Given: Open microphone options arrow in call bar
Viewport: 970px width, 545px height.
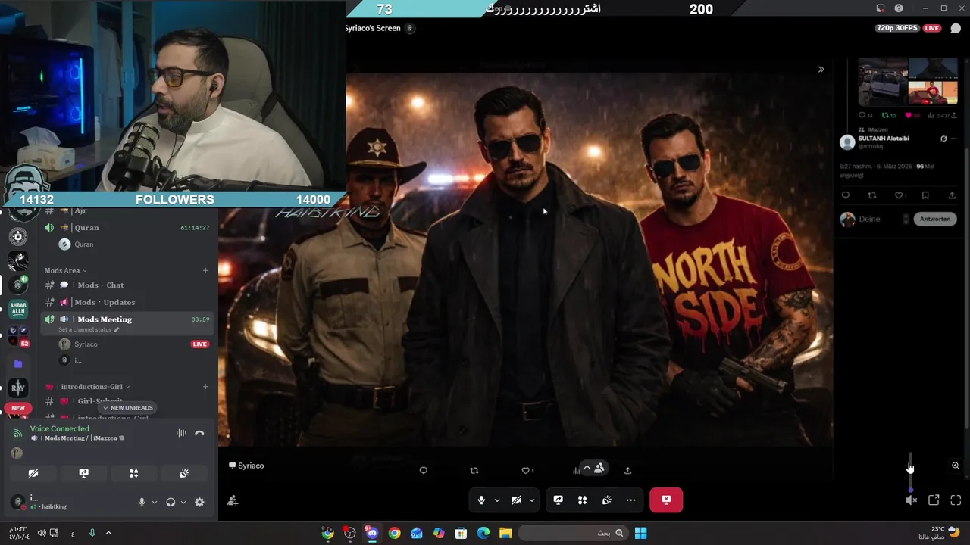Looking at the screenshot, I should click(x=497, y=500).
